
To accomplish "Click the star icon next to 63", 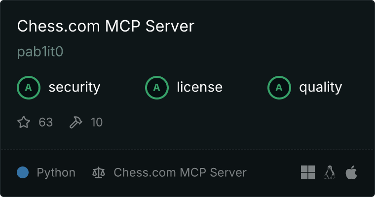I will [24, 122].
